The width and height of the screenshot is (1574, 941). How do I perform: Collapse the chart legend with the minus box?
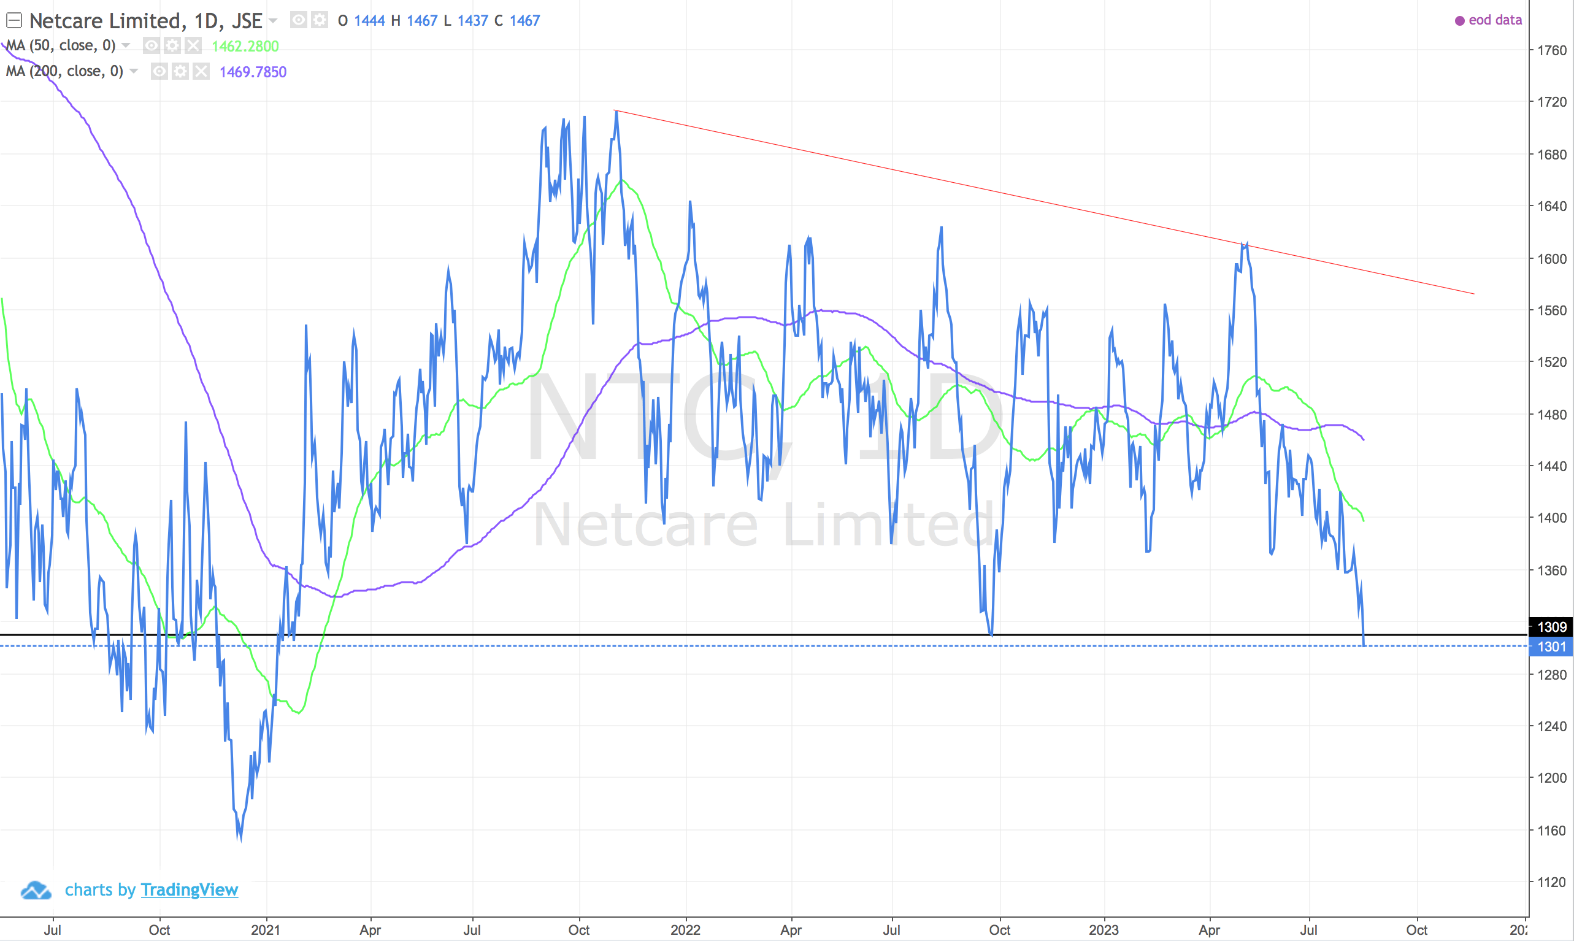click(14, 21)
